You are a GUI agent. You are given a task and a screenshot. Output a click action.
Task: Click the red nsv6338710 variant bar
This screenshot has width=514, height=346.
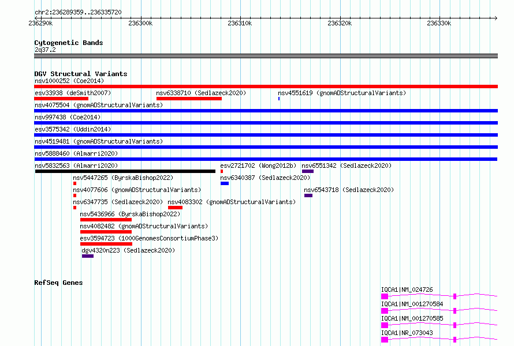pyautogui.click(x=189, y=99)
